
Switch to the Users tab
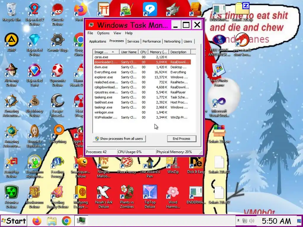click(188, 41)
